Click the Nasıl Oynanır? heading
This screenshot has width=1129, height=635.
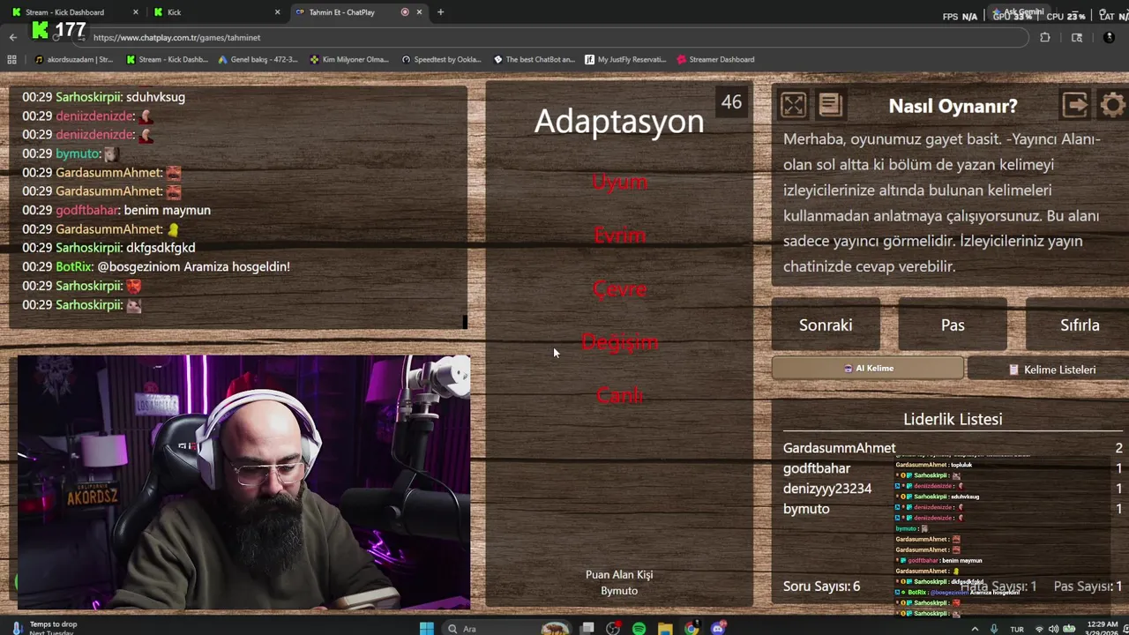953,106
